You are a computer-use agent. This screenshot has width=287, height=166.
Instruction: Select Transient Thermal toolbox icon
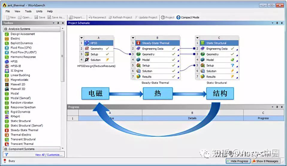pos(7,144)
